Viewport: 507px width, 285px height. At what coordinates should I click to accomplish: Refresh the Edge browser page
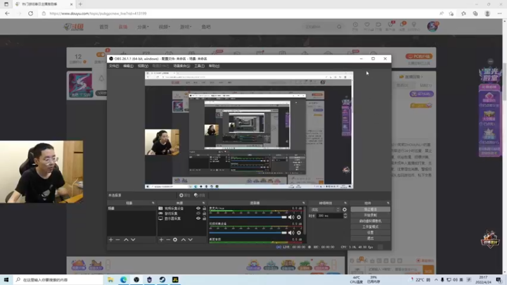tap(30, 13)
